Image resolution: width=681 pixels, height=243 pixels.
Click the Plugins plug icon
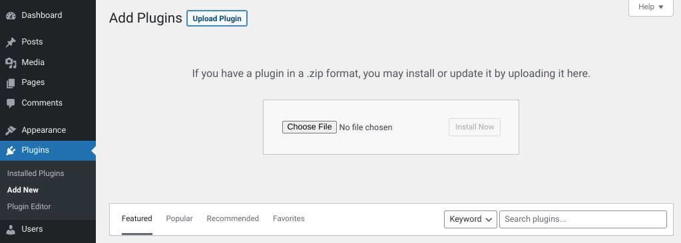pyautogui.click(x=11, y=150)
